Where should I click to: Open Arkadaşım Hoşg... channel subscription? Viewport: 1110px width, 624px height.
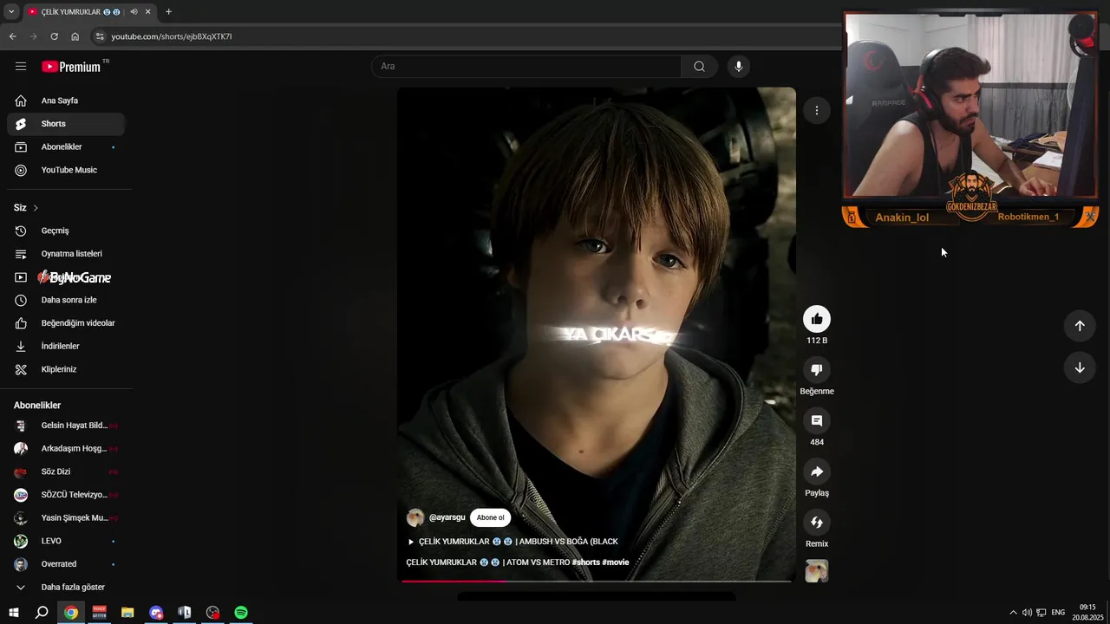tap(66, 448)
